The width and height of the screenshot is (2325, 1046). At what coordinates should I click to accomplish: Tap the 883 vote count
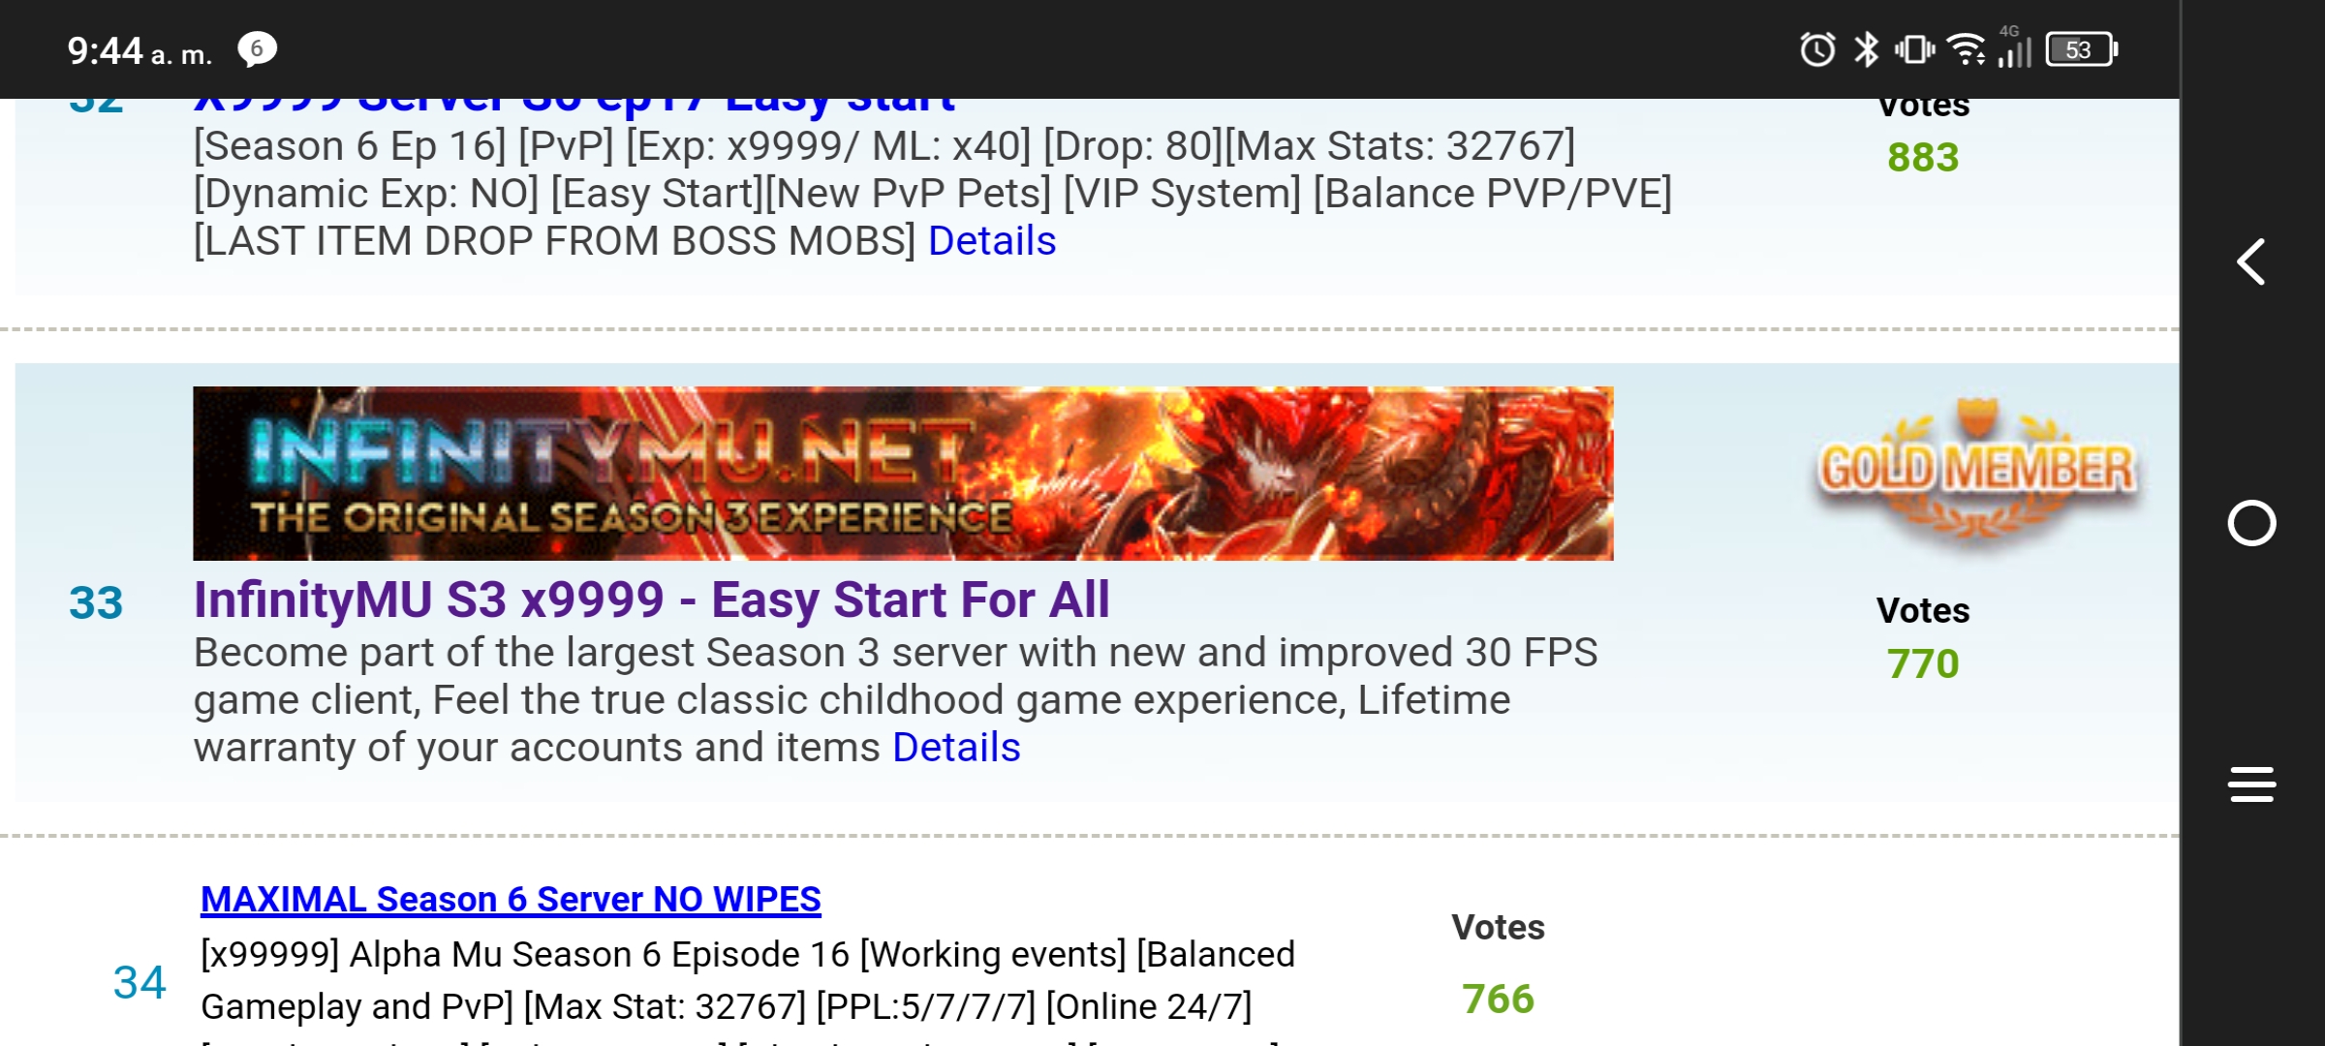click(x=1923, y=158)
